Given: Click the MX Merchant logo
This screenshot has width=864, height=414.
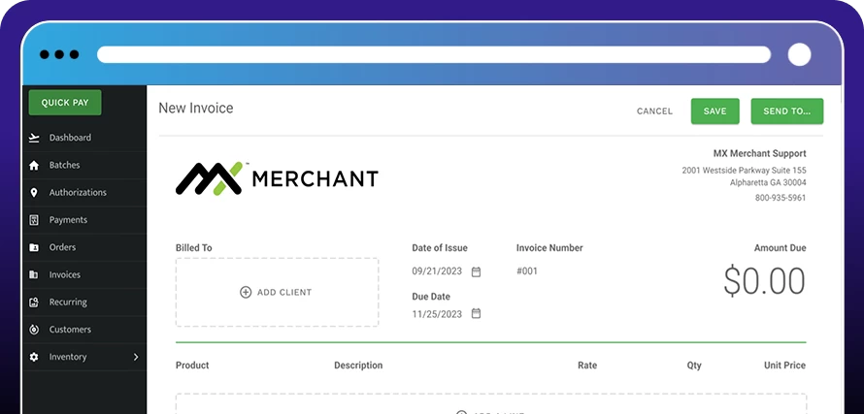Looking at the screenshot, I should [x=277, y=178].
